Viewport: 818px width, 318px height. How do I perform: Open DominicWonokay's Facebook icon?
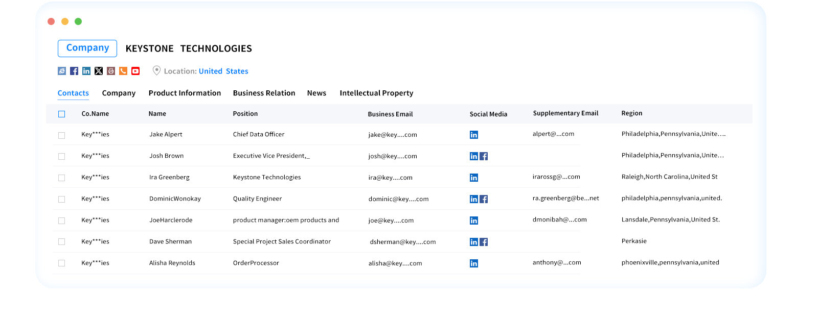click(x=484, y=199)
